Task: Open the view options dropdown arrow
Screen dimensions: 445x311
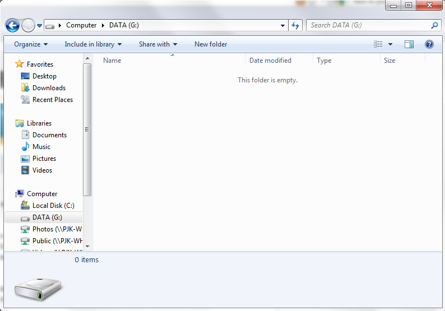Action: (x=390, y=44)
